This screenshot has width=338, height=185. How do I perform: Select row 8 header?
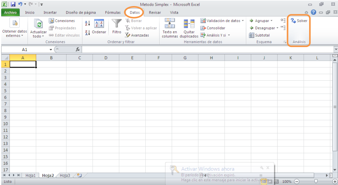point(5,110)
